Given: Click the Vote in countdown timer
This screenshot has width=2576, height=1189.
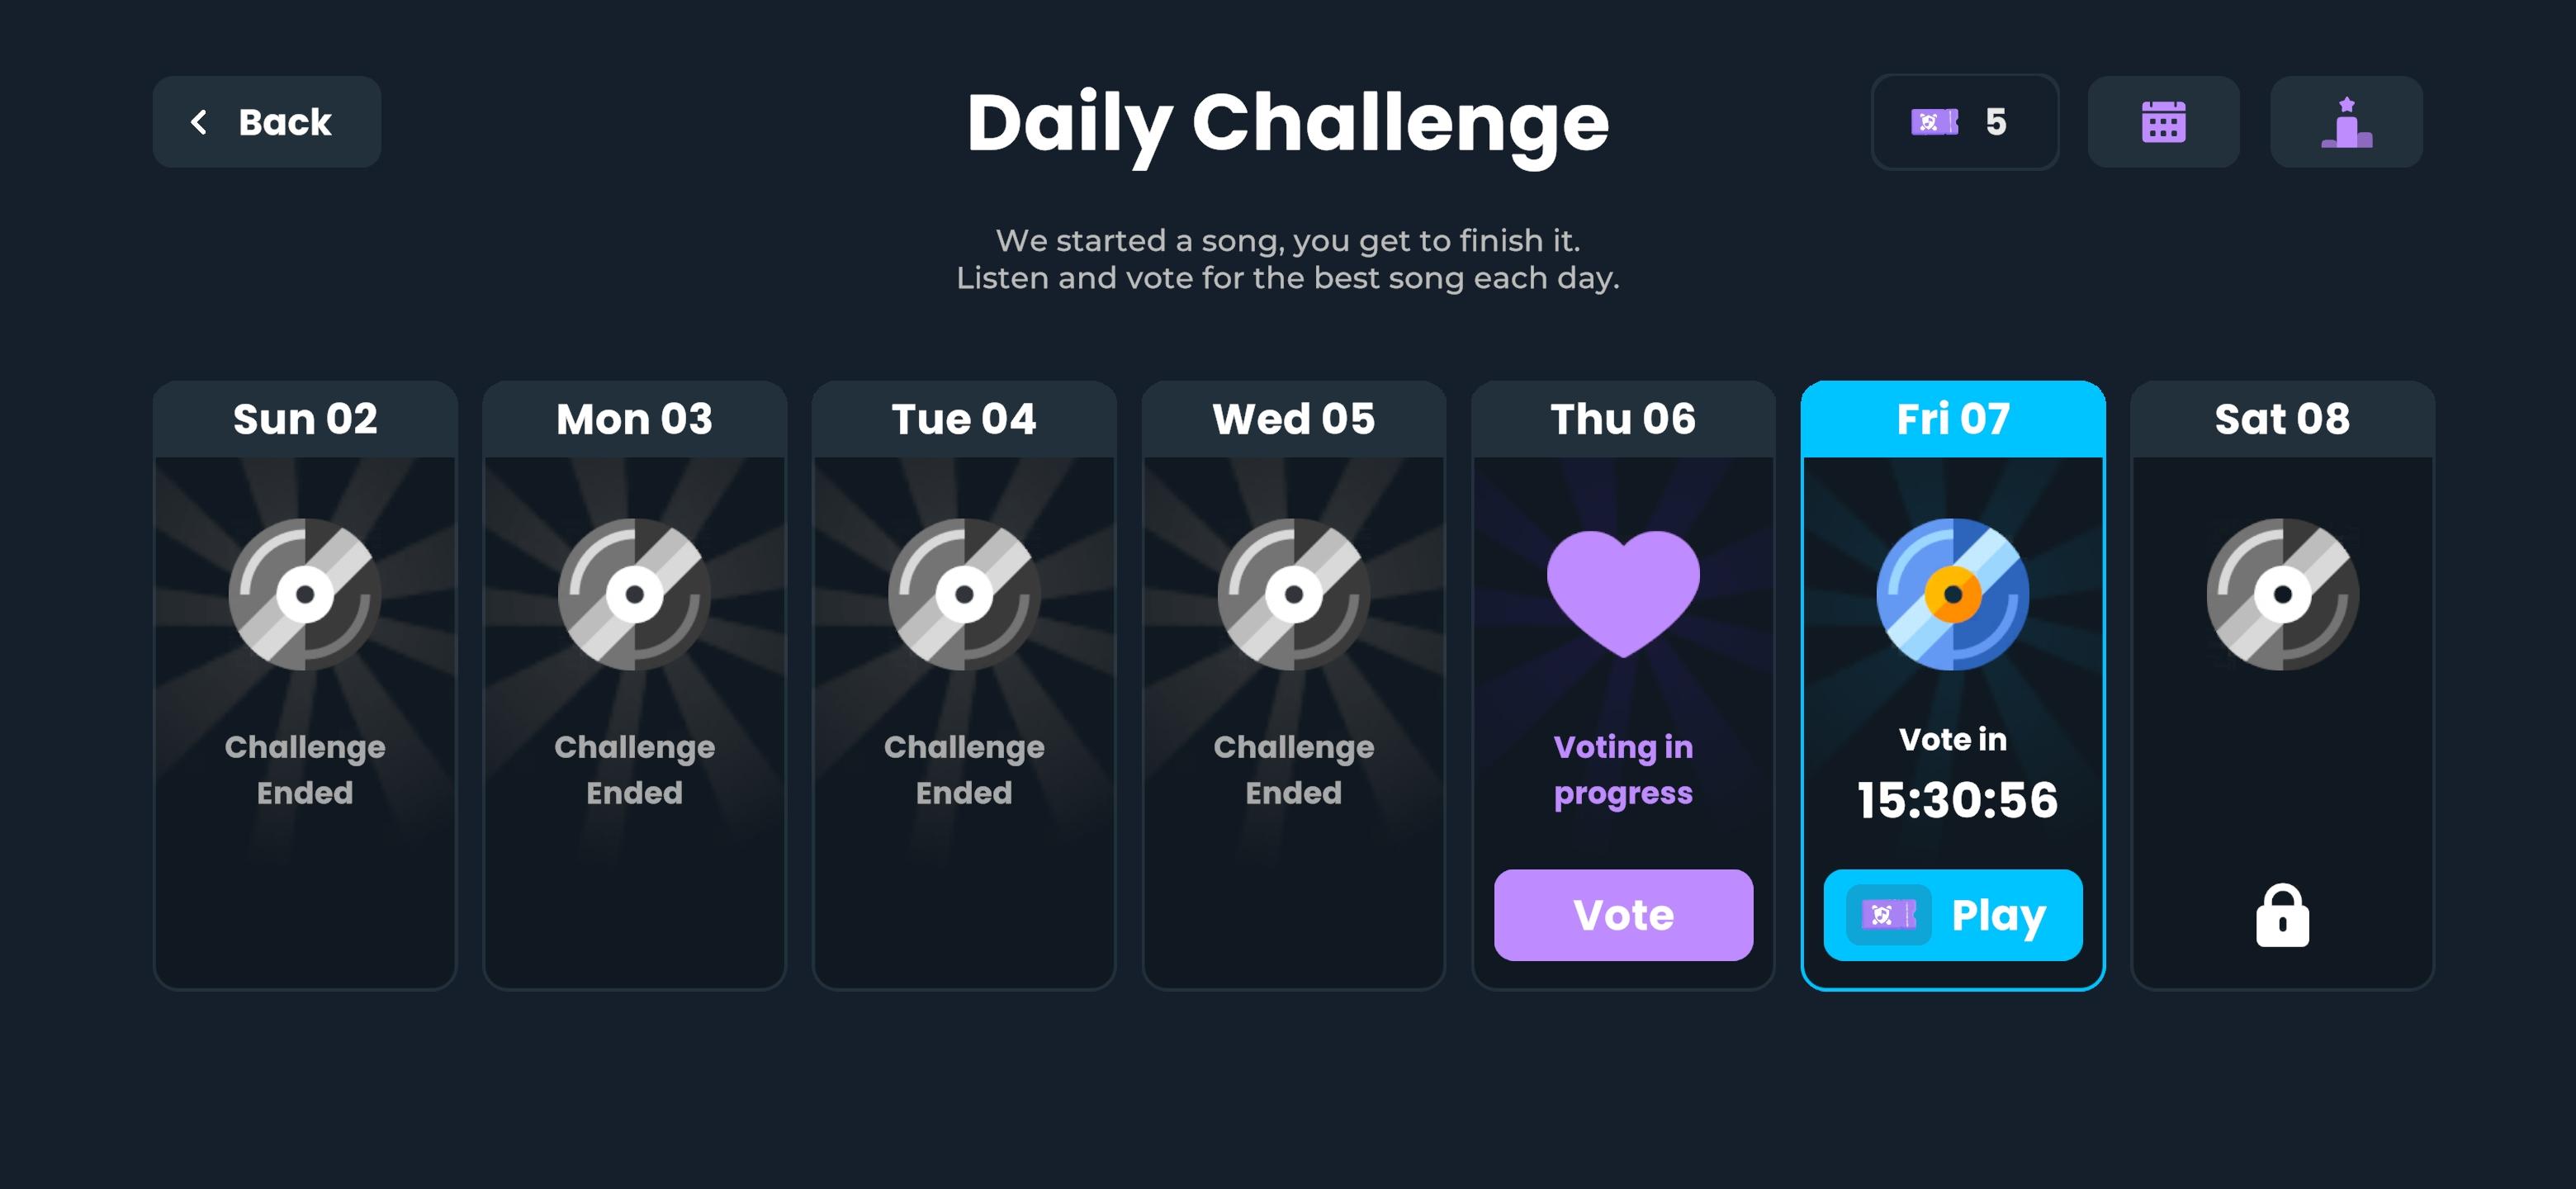Looking at the screenshot, I should pos(1956,800).
